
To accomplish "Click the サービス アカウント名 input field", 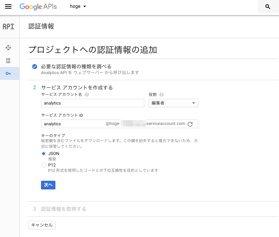I will [x=93, y=103].
